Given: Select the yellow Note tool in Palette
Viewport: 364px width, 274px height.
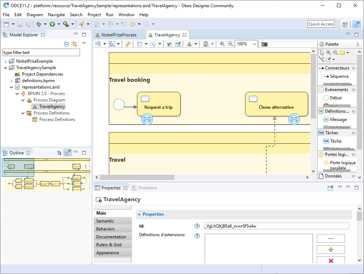Looking at the screenshot, I should pos(342,53).
